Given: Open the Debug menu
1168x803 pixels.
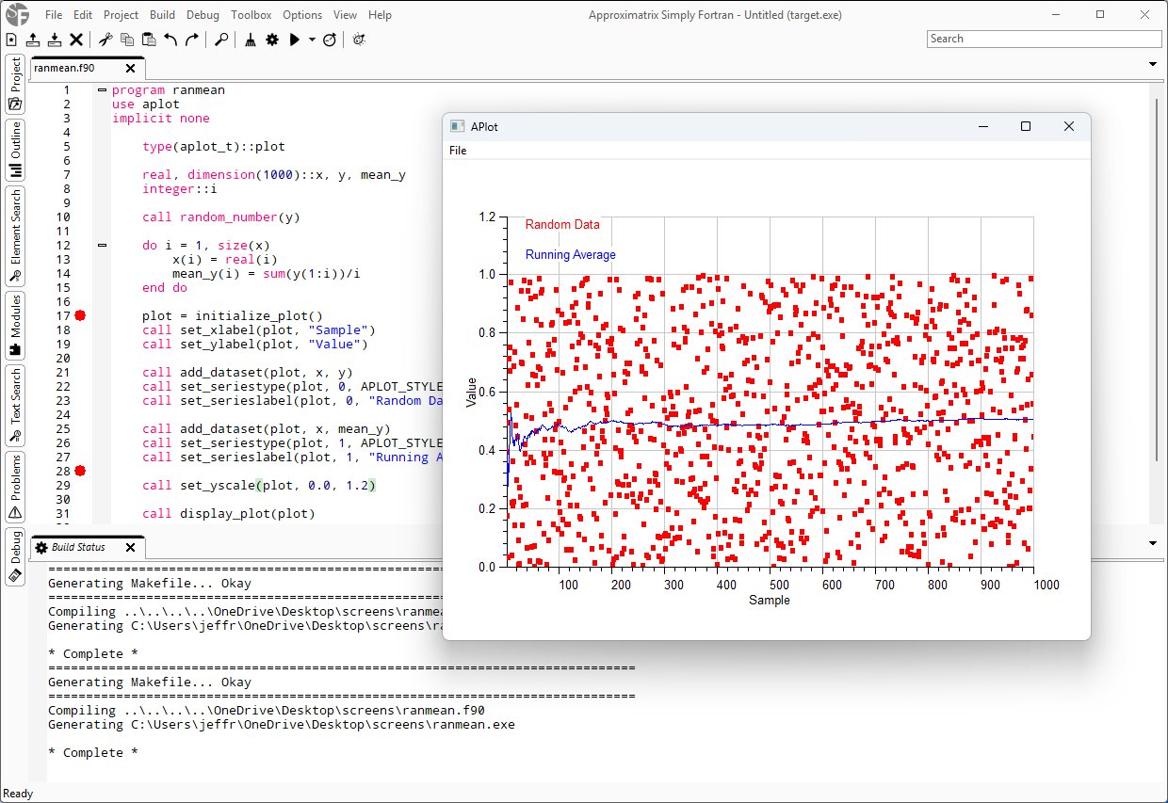Looking at the screenshot, I should click(203, 15).
